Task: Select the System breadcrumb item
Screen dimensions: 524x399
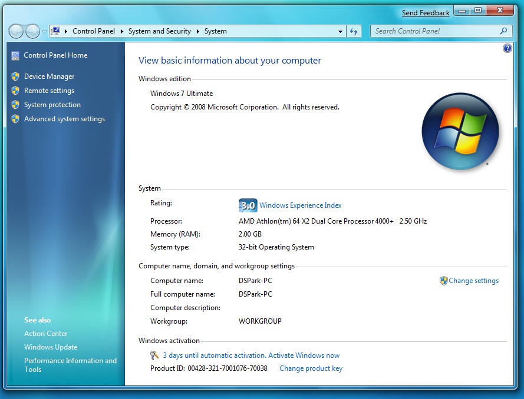Action: tap(216, 31)
